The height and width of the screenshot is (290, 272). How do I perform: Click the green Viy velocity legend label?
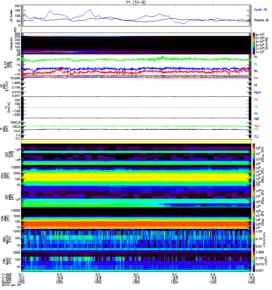tap(256, 107)
